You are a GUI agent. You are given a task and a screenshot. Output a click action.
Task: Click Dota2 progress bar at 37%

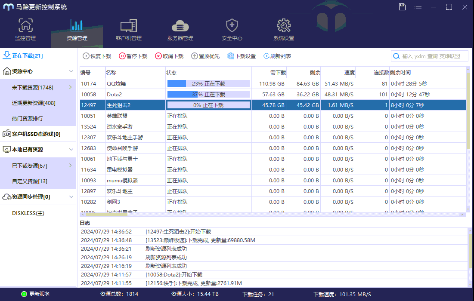pyautogui.click(x=208, y=95)
